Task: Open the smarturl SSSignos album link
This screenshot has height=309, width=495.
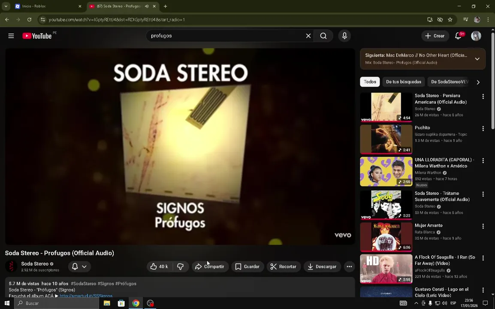Action: [86, 296]
